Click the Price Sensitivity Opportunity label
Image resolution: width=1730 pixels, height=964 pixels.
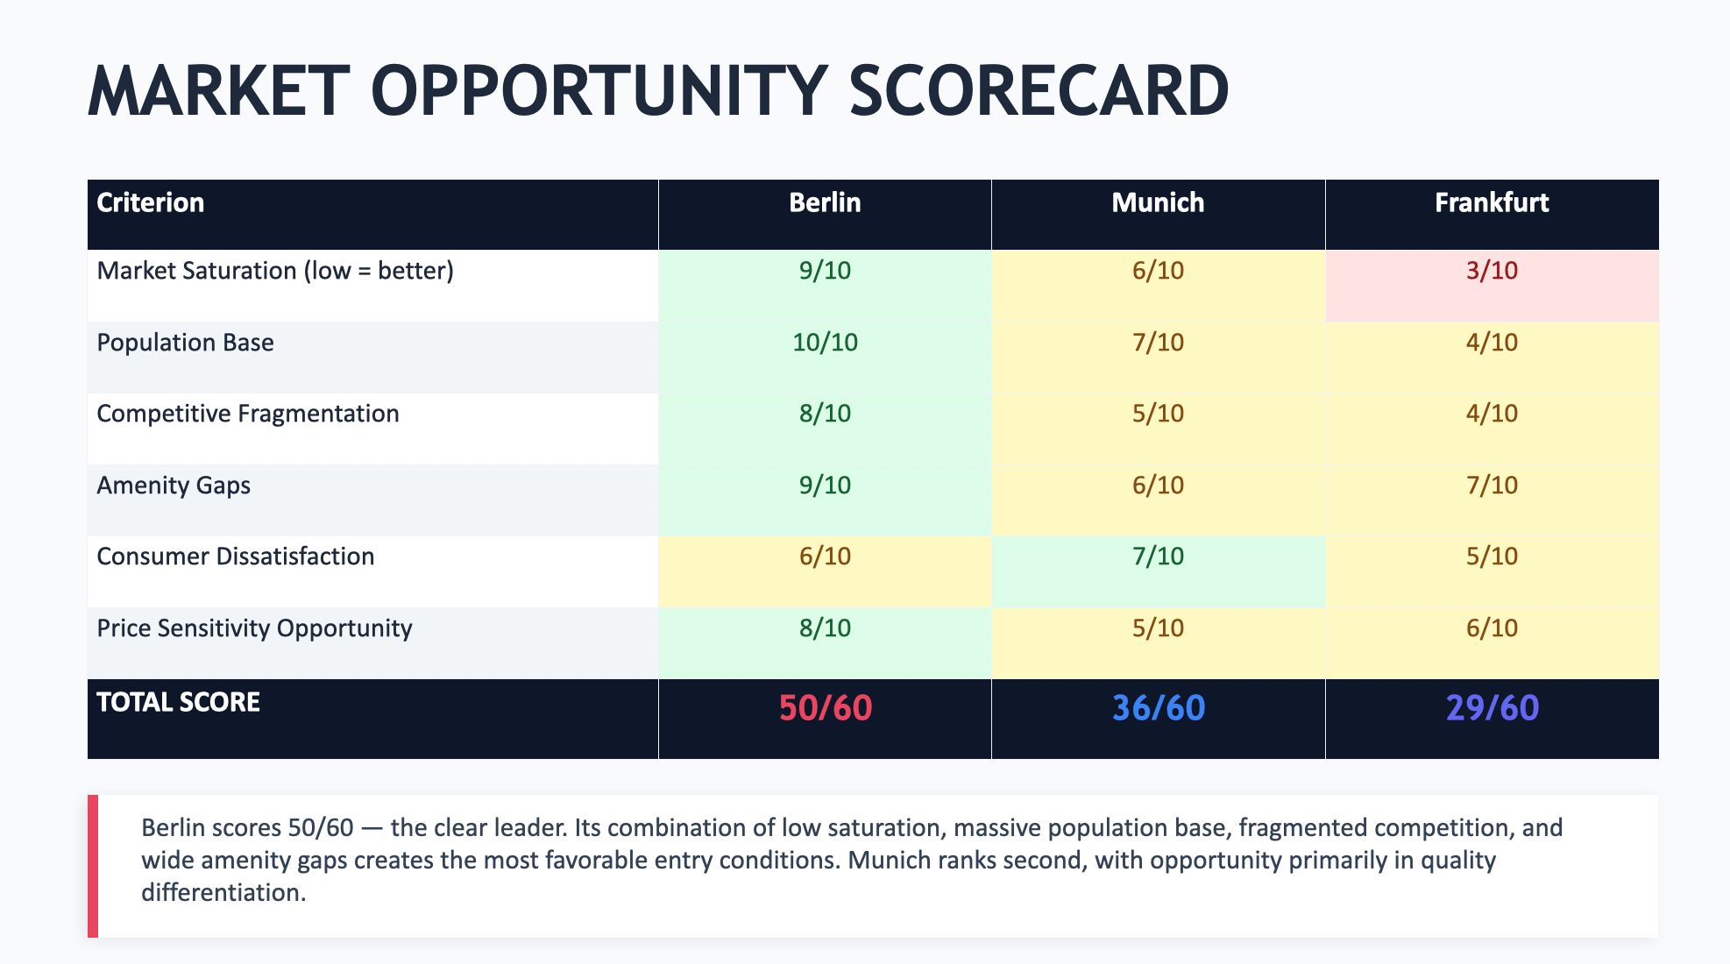coord(254,628)
